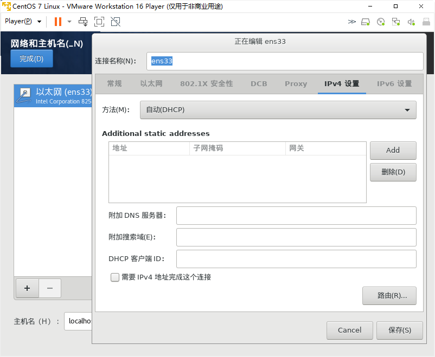The height and width of the screenshot is (357, 435).
Task: Click the printer device icon
Action: tap(426, 22)
